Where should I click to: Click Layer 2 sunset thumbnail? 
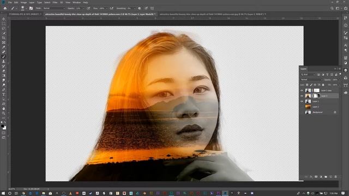point(308,107)
